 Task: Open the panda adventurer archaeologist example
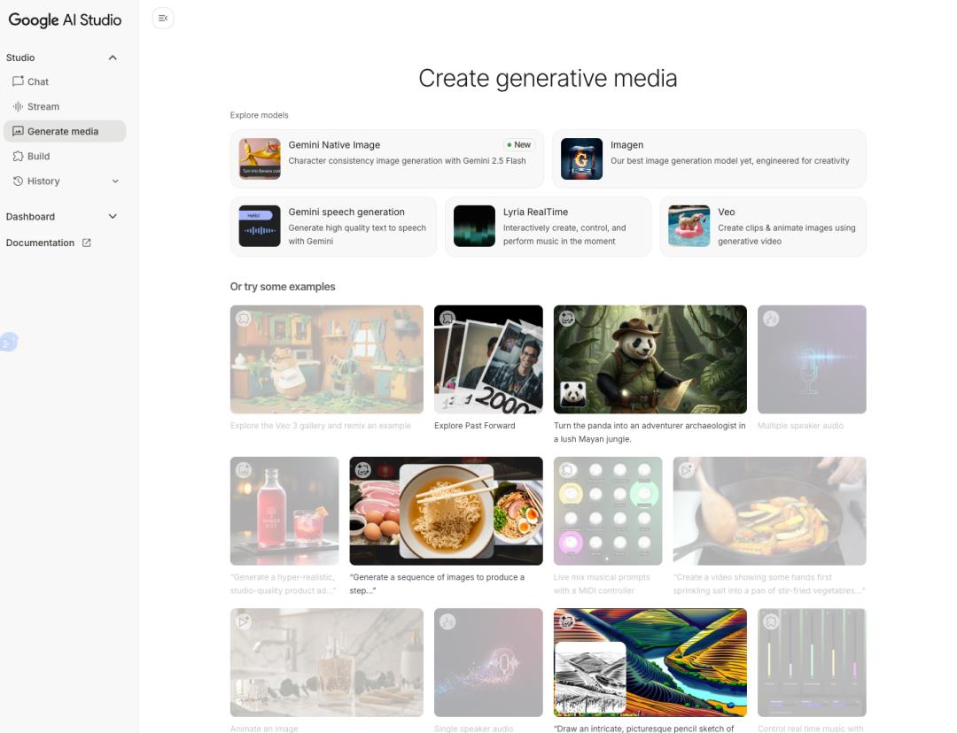pos(650,359)
